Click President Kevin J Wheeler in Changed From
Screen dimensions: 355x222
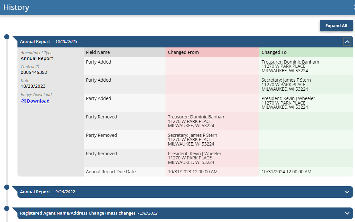[x=195, y=154]
